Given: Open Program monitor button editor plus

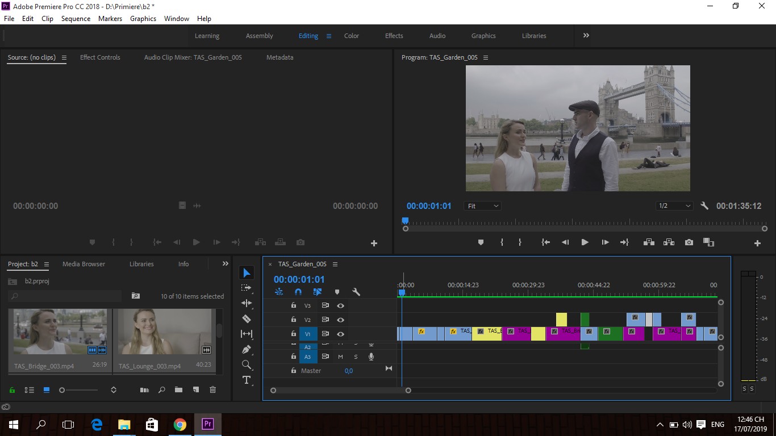Looking at the screenshot, I should click(757, 243).
